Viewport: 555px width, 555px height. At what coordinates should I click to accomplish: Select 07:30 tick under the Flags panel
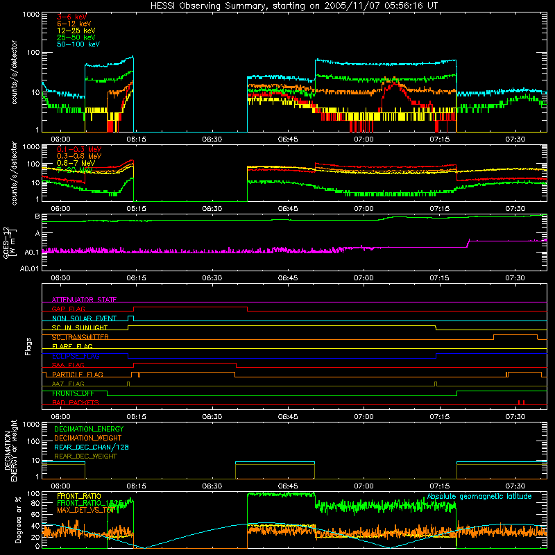(515, 417)
